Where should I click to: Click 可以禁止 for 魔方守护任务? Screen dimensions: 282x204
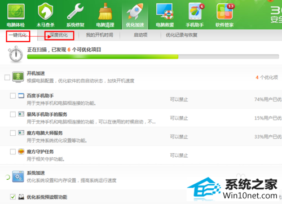tap(179, 155)
